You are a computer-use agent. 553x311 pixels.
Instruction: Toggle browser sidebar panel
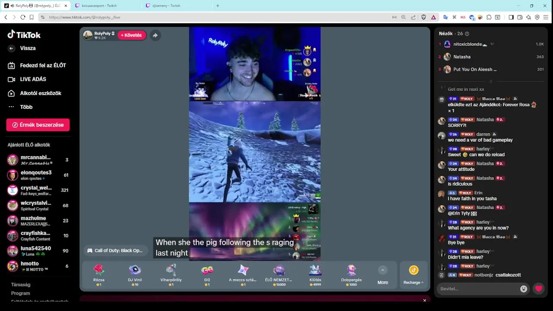click(511, 17)
